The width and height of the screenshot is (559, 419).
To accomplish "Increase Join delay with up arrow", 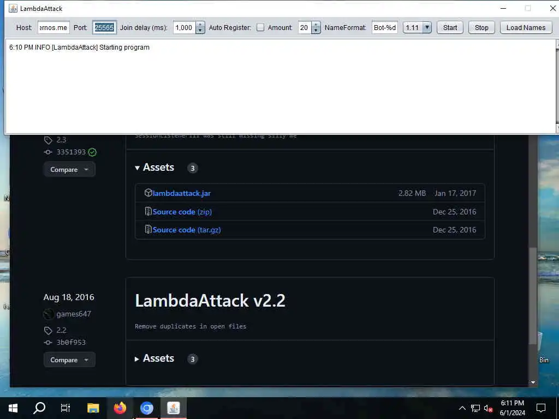I will (200, 25).
